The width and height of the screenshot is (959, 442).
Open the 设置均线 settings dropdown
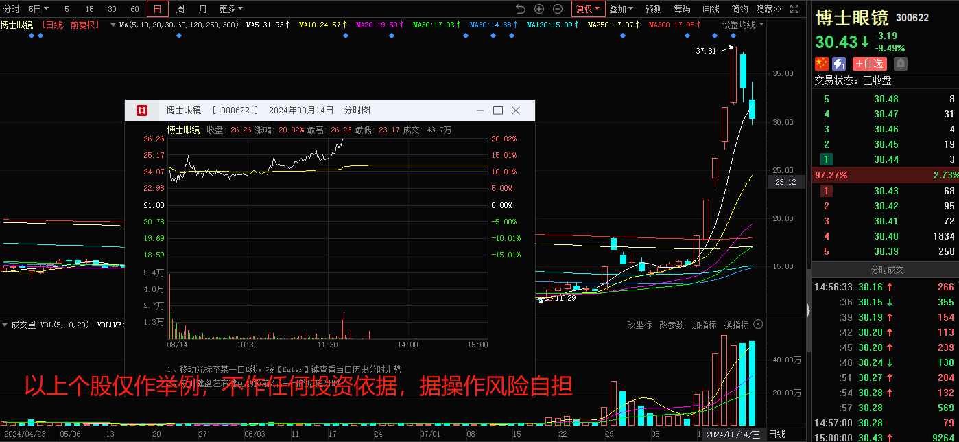click(x=742, y=24)
